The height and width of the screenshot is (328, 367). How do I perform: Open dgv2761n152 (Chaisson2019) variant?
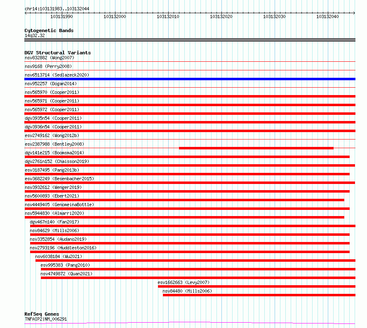coord(57,161)
